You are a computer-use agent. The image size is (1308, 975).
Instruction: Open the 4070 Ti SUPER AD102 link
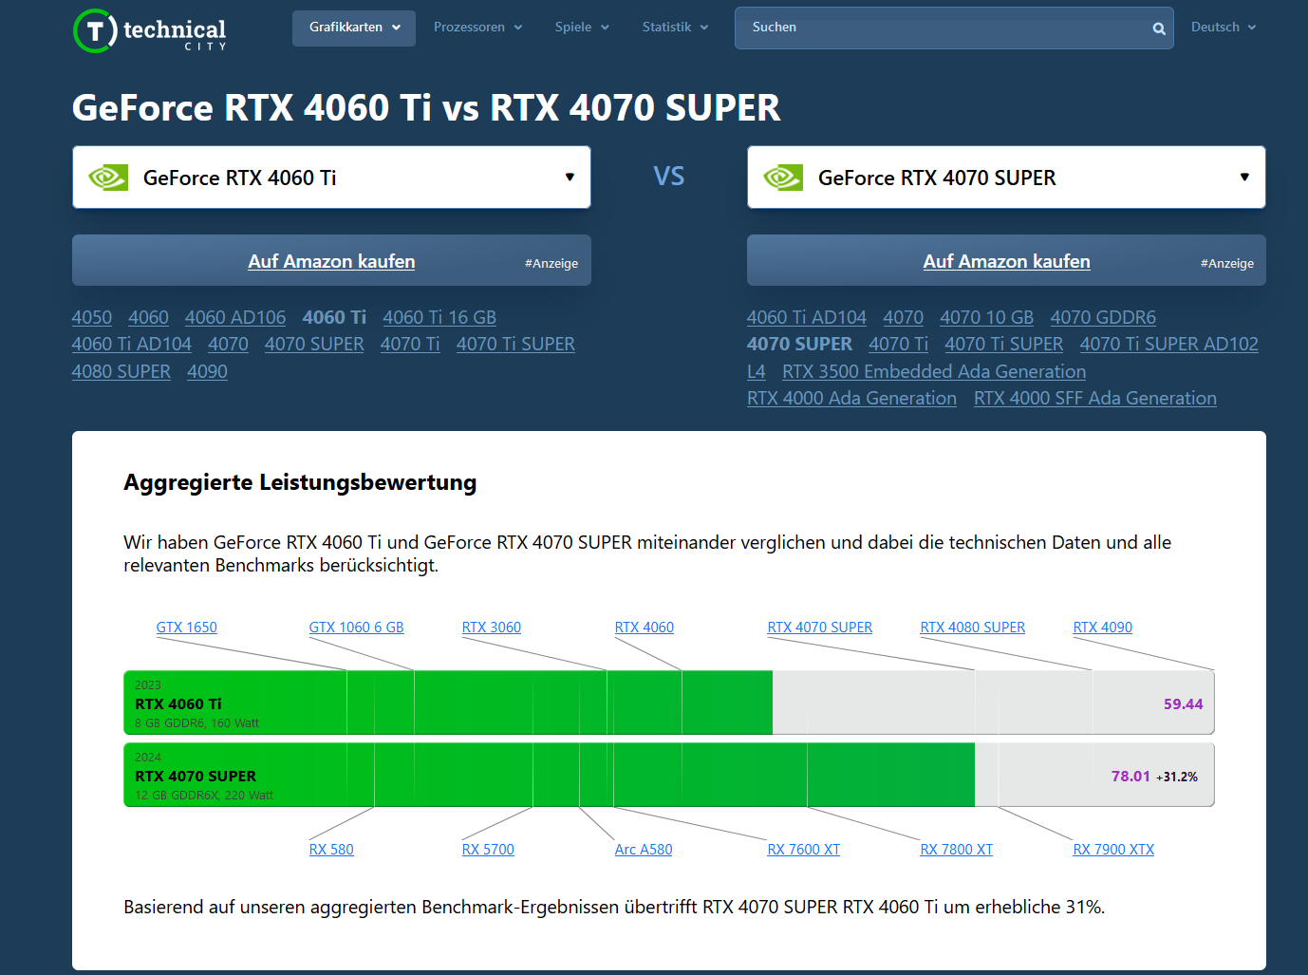click(x=1168, y=344)
